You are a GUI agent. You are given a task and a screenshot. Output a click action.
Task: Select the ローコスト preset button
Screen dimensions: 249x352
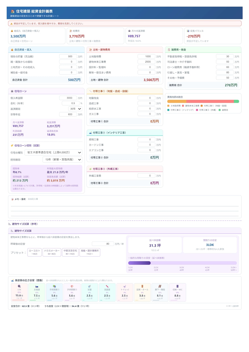(35, 252)
